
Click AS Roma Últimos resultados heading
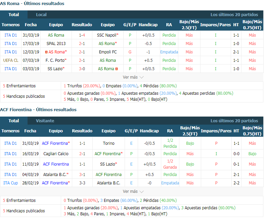click(32, 4)
